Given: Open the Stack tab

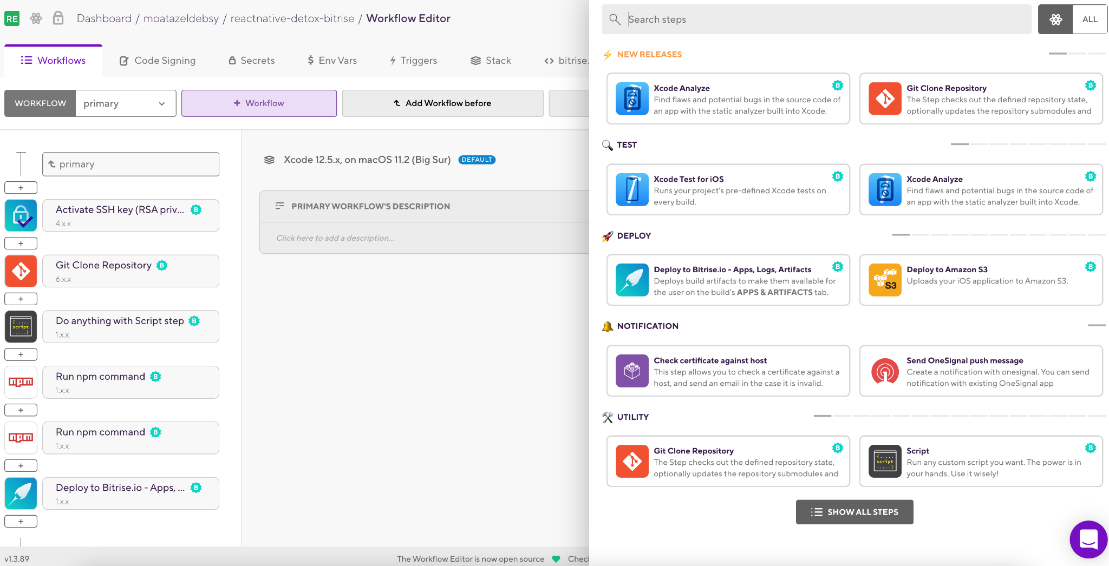Looking at the screenshot, I should pyautogui.click(x=491, y=61).
